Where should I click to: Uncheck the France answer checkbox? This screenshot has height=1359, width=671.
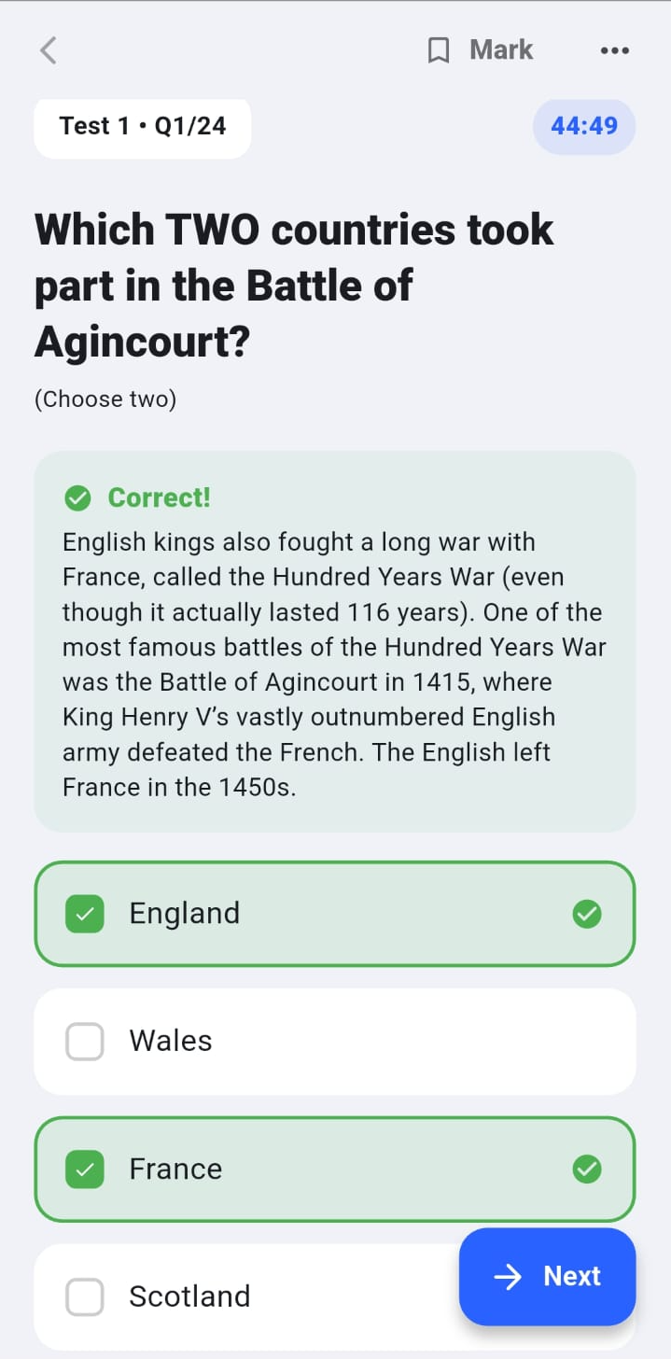point(84,1169)
